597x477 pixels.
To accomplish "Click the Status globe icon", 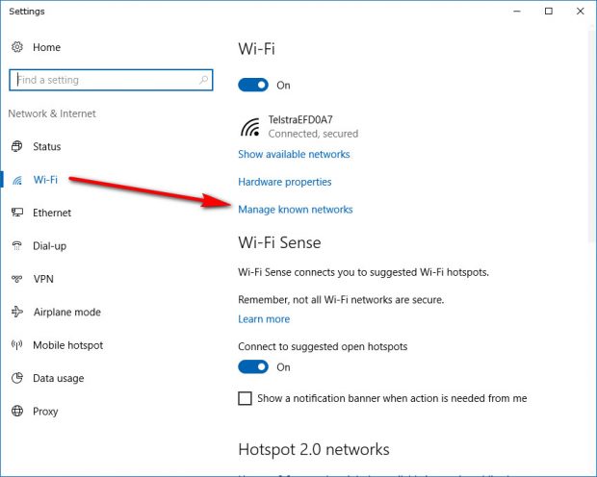I will pyautogui.click(x=16, y=146).
